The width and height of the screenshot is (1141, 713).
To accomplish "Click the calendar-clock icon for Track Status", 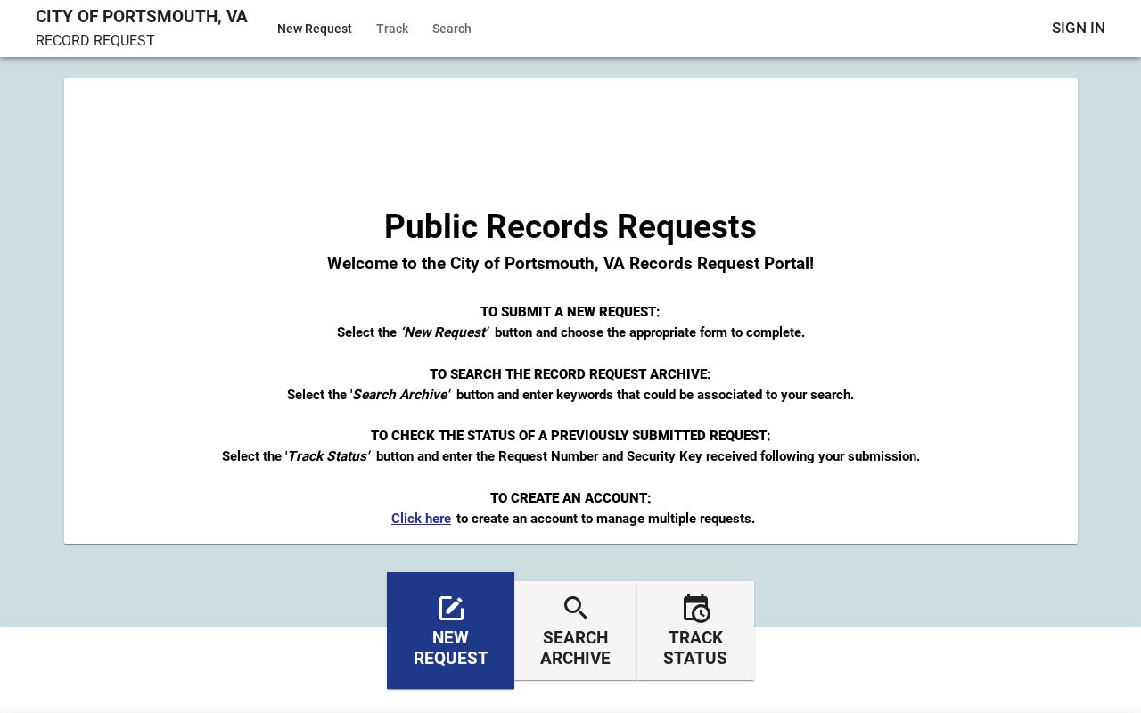I will point(696,609).
